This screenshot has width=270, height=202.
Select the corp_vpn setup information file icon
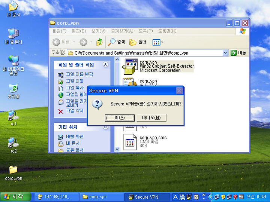coord(130,82)
